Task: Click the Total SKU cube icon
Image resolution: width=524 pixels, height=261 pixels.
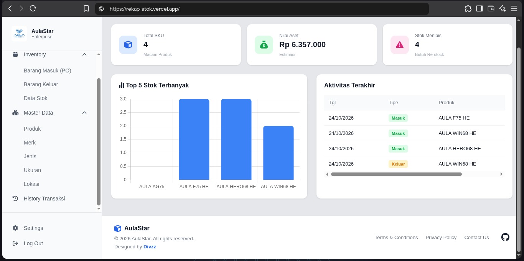Action: [x=128, y=45]
